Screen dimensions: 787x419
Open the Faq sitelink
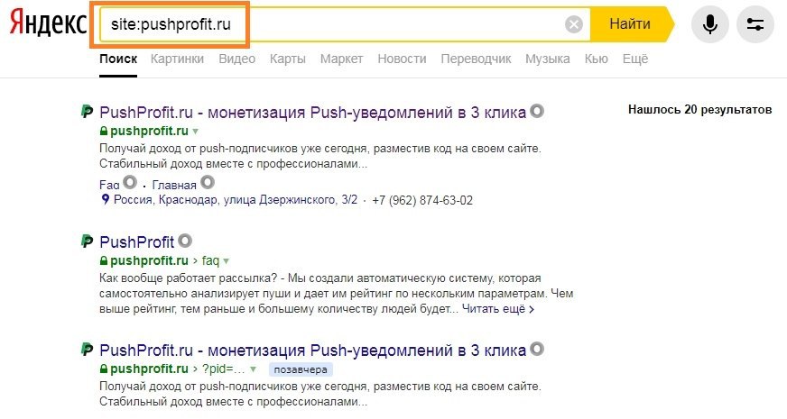[109, 185]
